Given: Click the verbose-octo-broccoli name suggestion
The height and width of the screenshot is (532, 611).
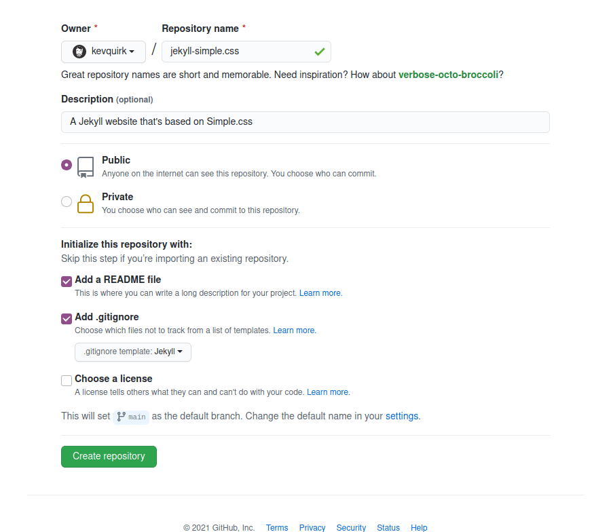Looking at the screenshot, I should (448, 75).
